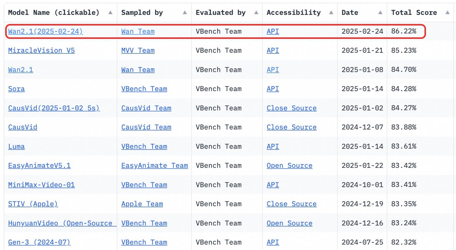Open the Apple Team link
This screenshot has width=456, height=250.
142,204
